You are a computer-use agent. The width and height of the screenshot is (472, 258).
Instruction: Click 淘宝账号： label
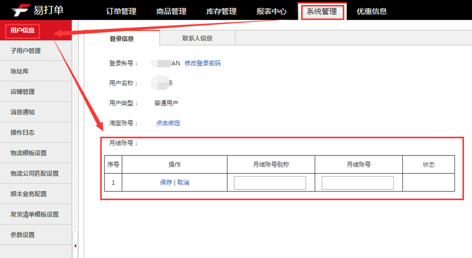(123, 123)
